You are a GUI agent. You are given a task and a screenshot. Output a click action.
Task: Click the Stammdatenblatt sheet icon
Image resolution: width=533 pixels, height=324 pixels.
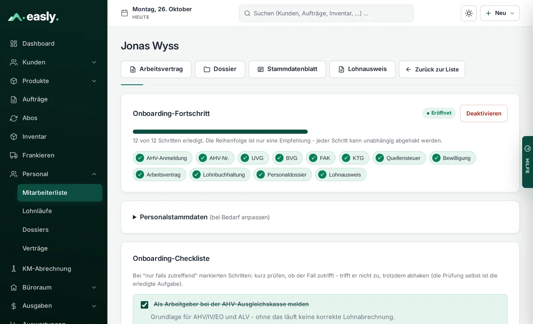(261, 69)
